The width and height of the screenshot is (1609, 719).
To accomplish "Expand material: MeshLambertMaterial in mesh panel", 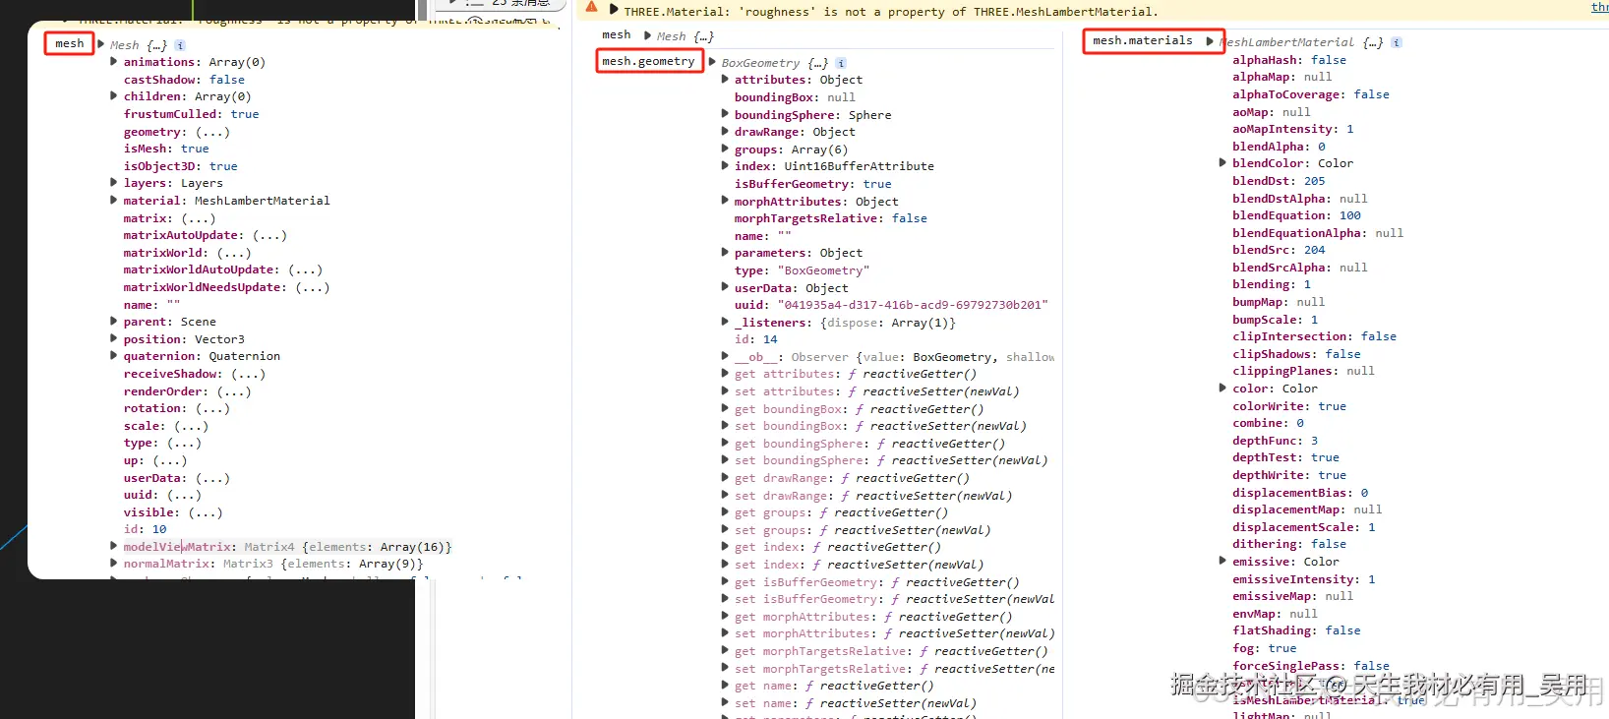I will click(x=114, y=201).
